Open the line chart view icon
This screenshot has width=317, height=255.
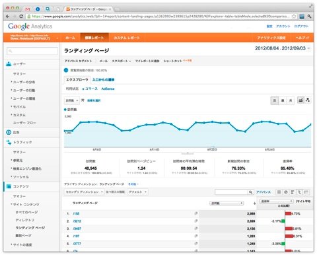[x=300, y=100]
